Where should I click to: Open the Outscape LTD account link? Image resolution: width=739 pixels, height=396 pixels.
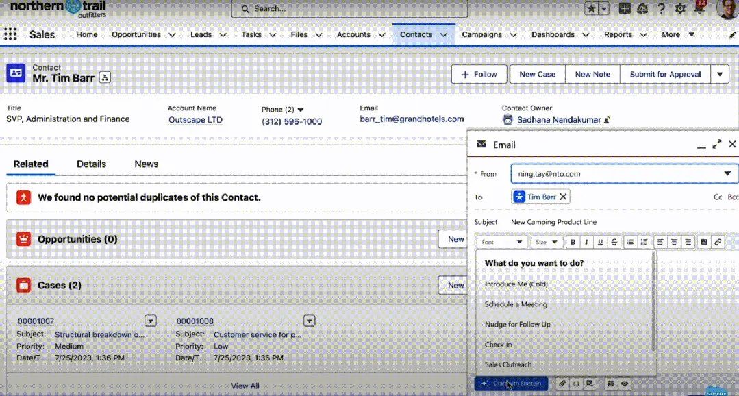(196, 120)
